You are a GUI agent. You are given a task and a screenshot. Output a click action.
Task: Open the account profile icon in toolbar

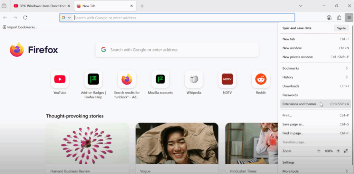329,18
